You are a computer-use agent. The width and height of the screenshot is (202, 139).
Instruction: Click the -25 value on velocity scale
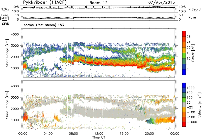click(x=190, y=107)
